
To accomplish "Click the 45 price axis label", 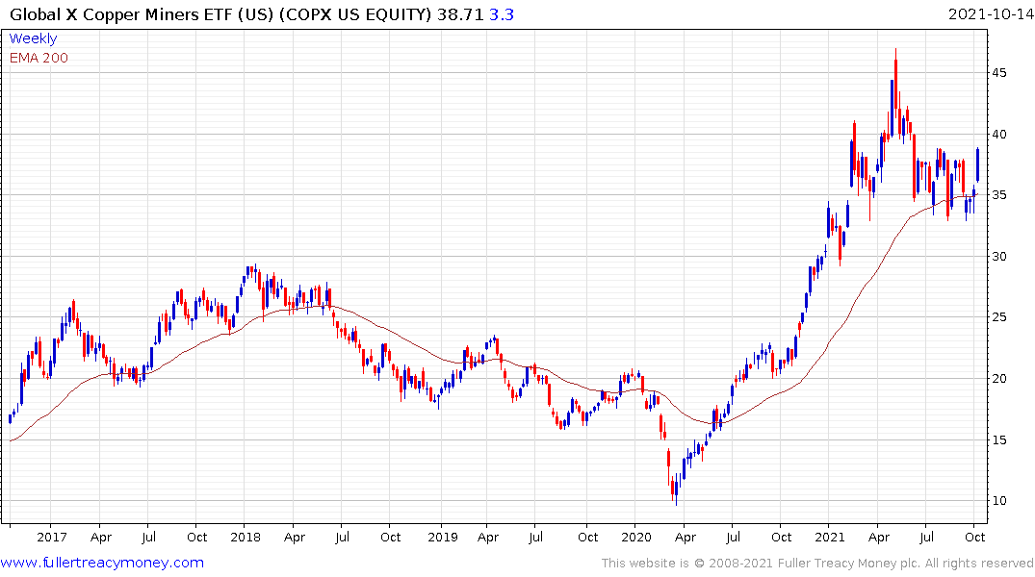I will pos(999,72).
